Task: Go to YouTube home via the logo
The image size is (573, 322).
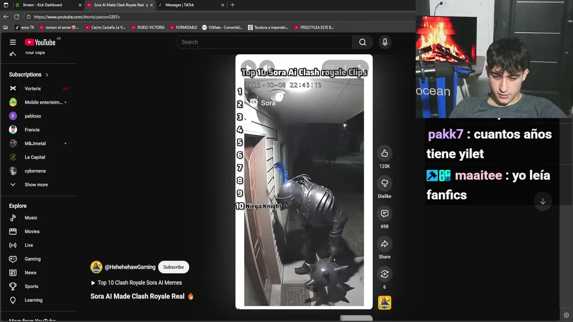Action: pyautogui.click(x=40, y=42)
